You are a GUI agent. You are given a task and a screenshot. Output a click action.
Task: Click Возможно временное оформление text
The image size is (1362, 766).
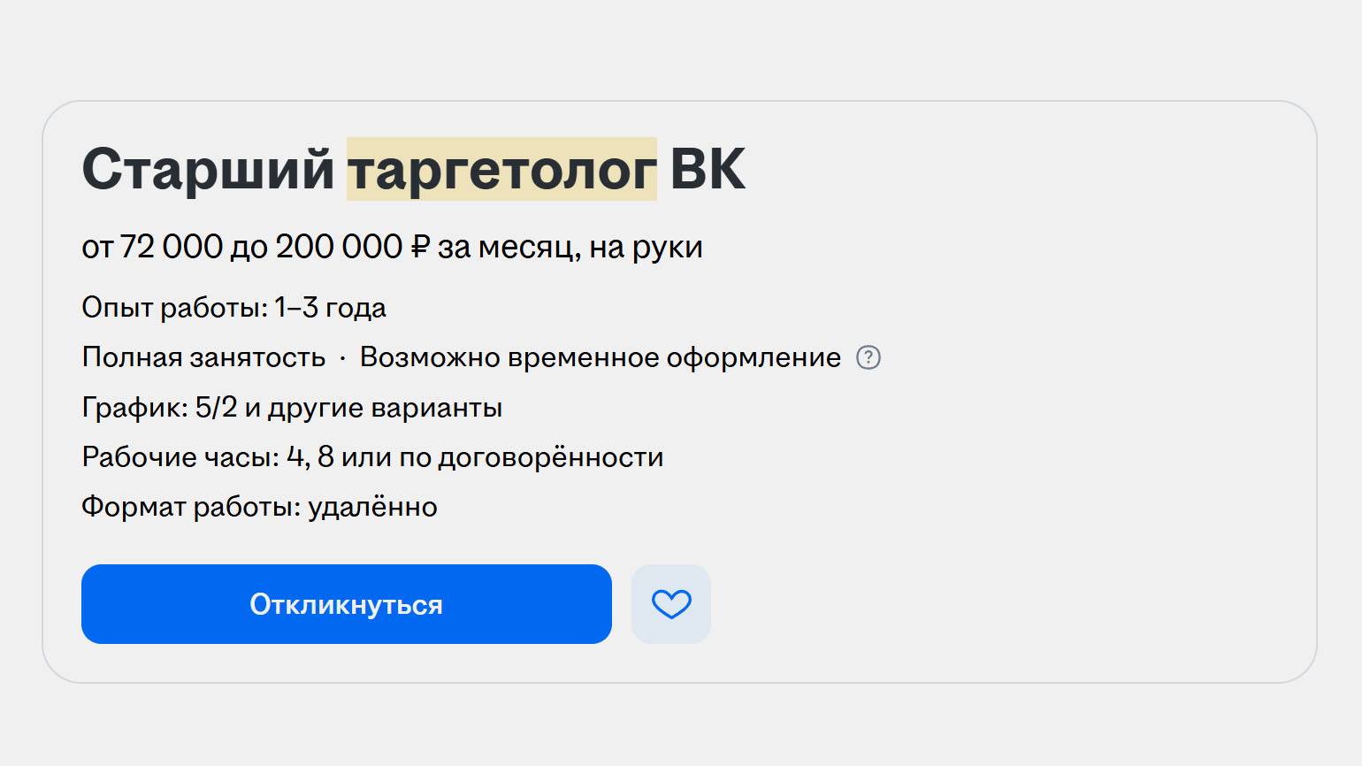[x=600, y=357]
